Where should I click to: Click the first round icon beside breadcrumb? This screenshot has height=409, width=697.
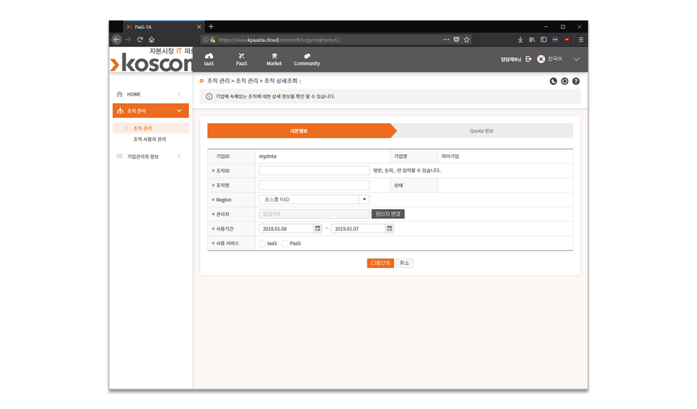(x=554, y=81)
